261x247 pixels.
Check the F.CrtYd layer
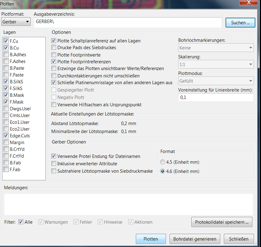(6, 156)
